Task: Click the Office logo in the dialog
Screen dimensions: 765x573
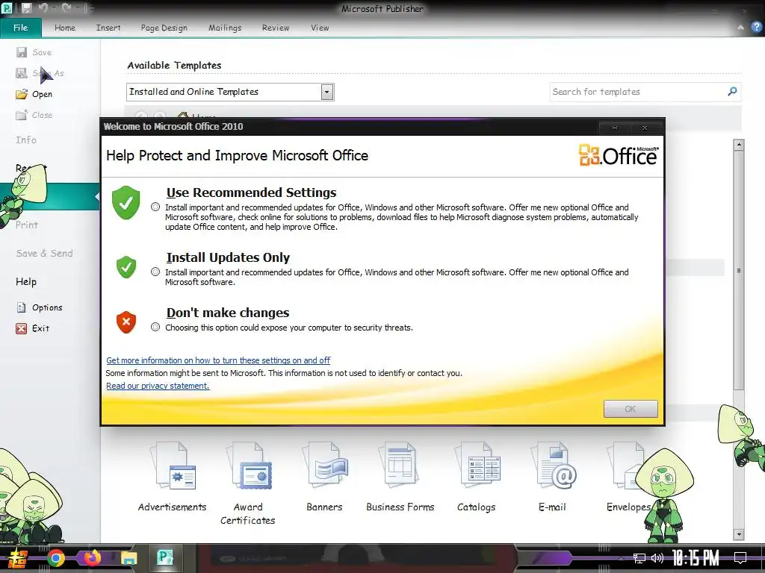Action: tap(619, 155)
